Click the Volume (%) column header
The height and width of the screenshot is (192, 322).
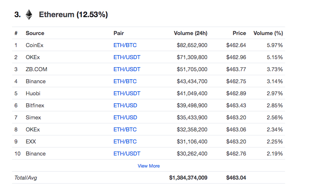click(x=268, y=33)
